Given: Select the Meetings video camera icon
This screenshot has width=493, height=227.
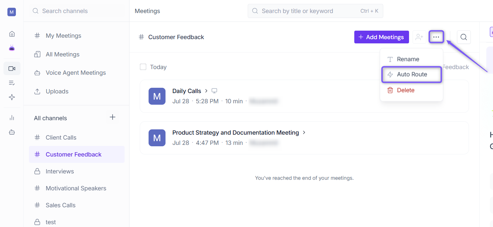Looking at the screenshot, I should pos(12,68).
